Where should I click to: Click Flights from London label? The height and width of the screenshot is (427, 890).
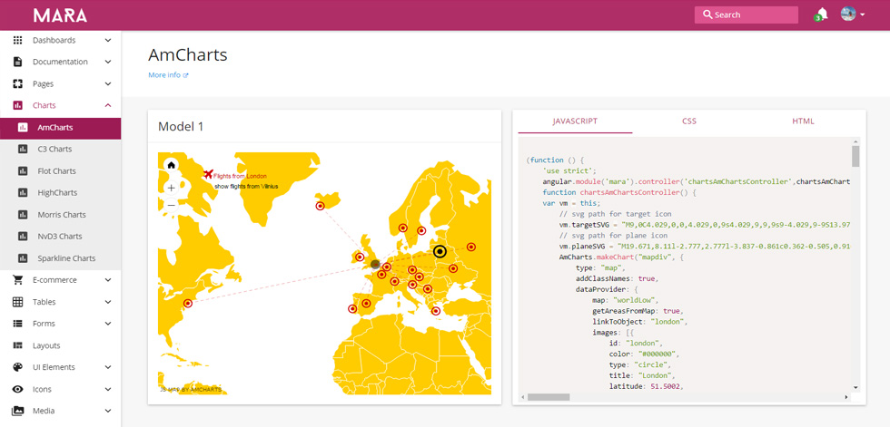[x=240, y=176]
